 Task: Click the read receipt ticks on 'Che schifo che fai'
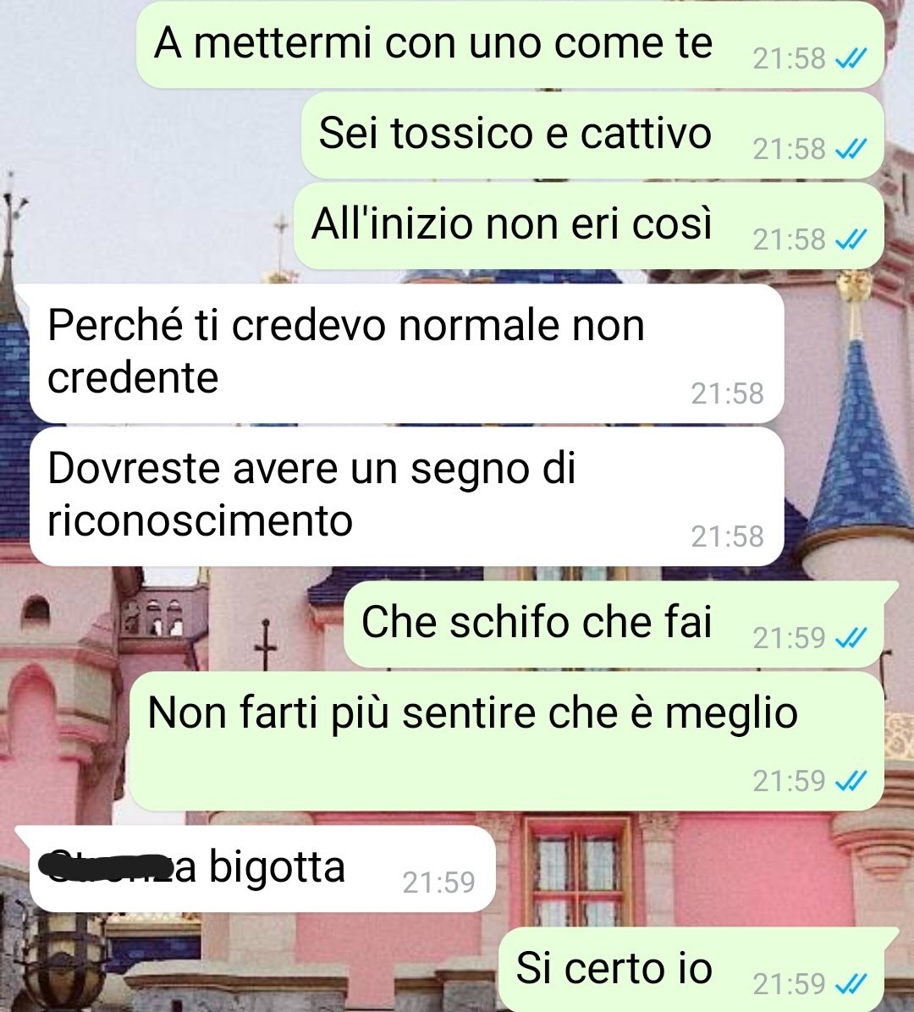tap(850, 639)
